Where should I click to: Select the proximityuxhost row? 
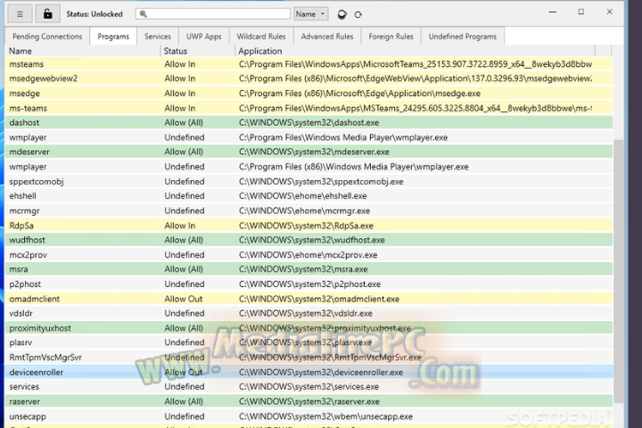point(309,328)
